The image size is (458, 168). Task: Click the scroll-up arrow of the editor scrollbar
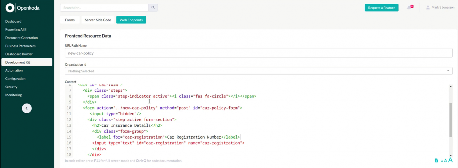tap(451, 86)
